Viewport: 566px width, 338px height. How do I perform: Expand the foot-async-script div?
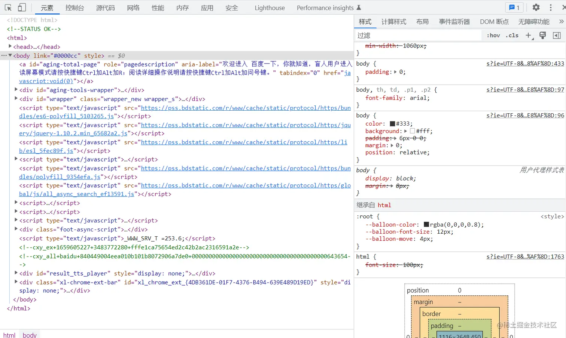click(16, 229)
